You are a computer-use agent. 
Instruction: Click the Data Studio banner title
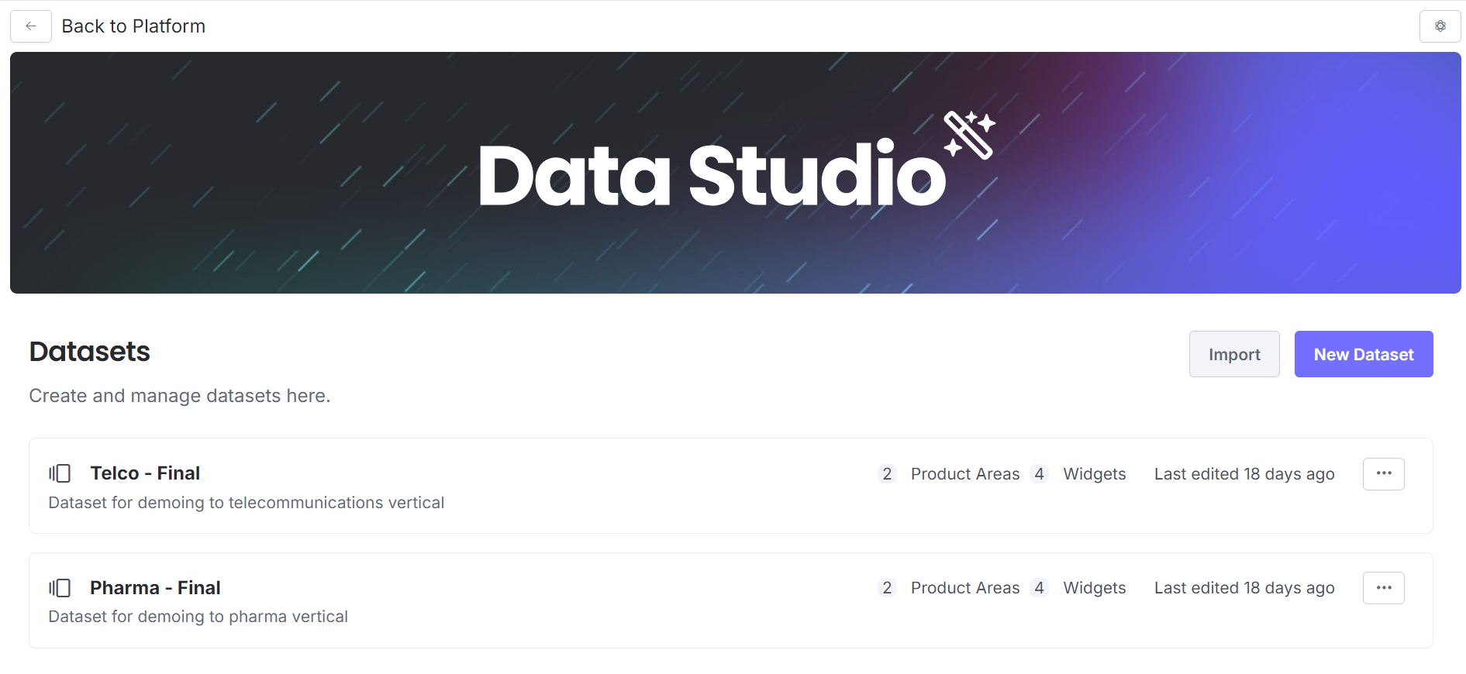click(712, 176)
